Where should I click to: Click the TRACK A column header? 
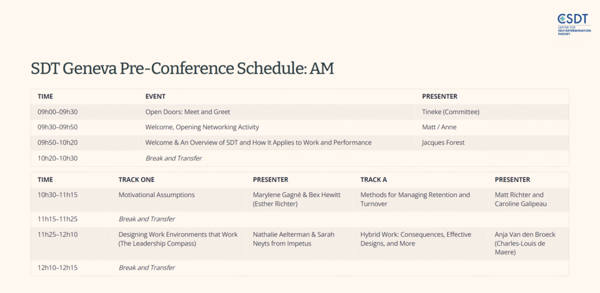coord(373,180)
